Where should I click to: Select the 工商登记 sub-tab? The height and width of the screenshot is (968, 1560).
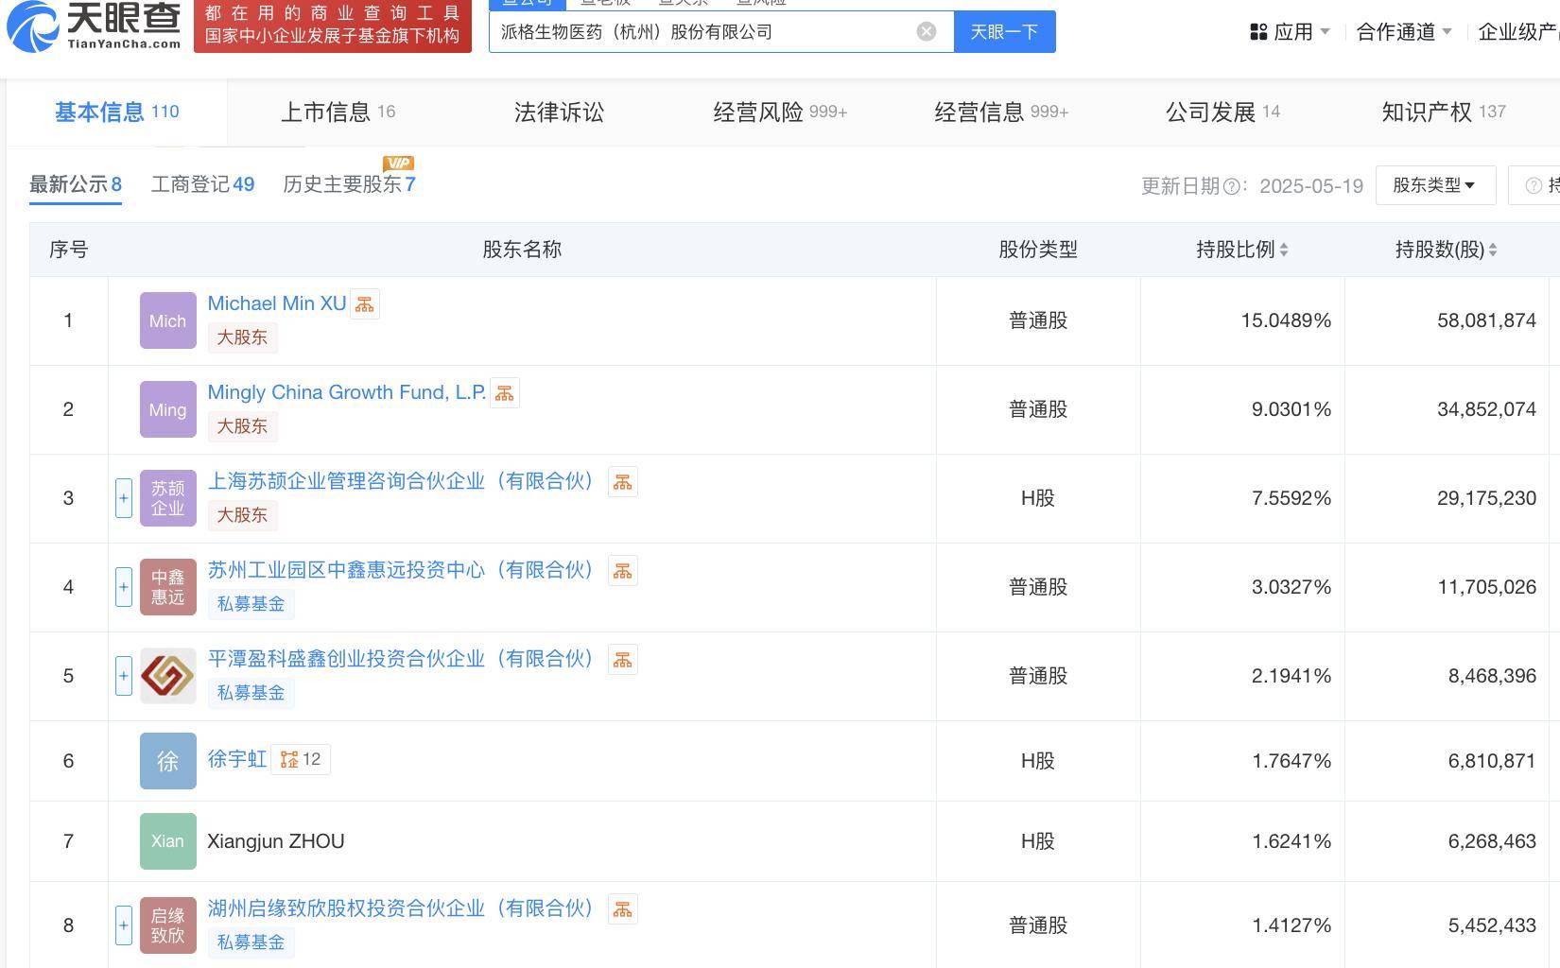pos(202,184)
